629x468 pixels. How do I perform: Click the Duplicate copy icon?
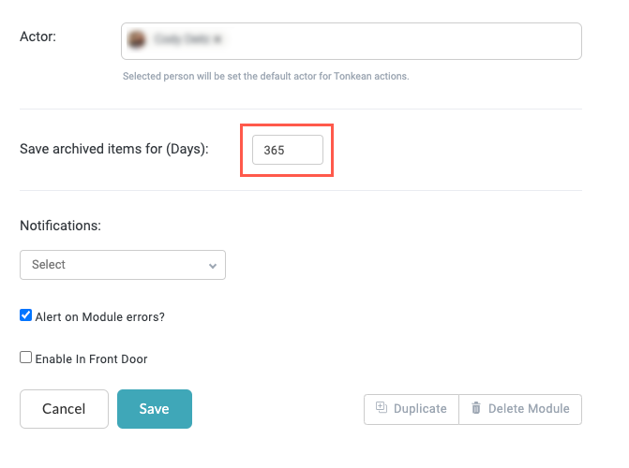point(382,408)
